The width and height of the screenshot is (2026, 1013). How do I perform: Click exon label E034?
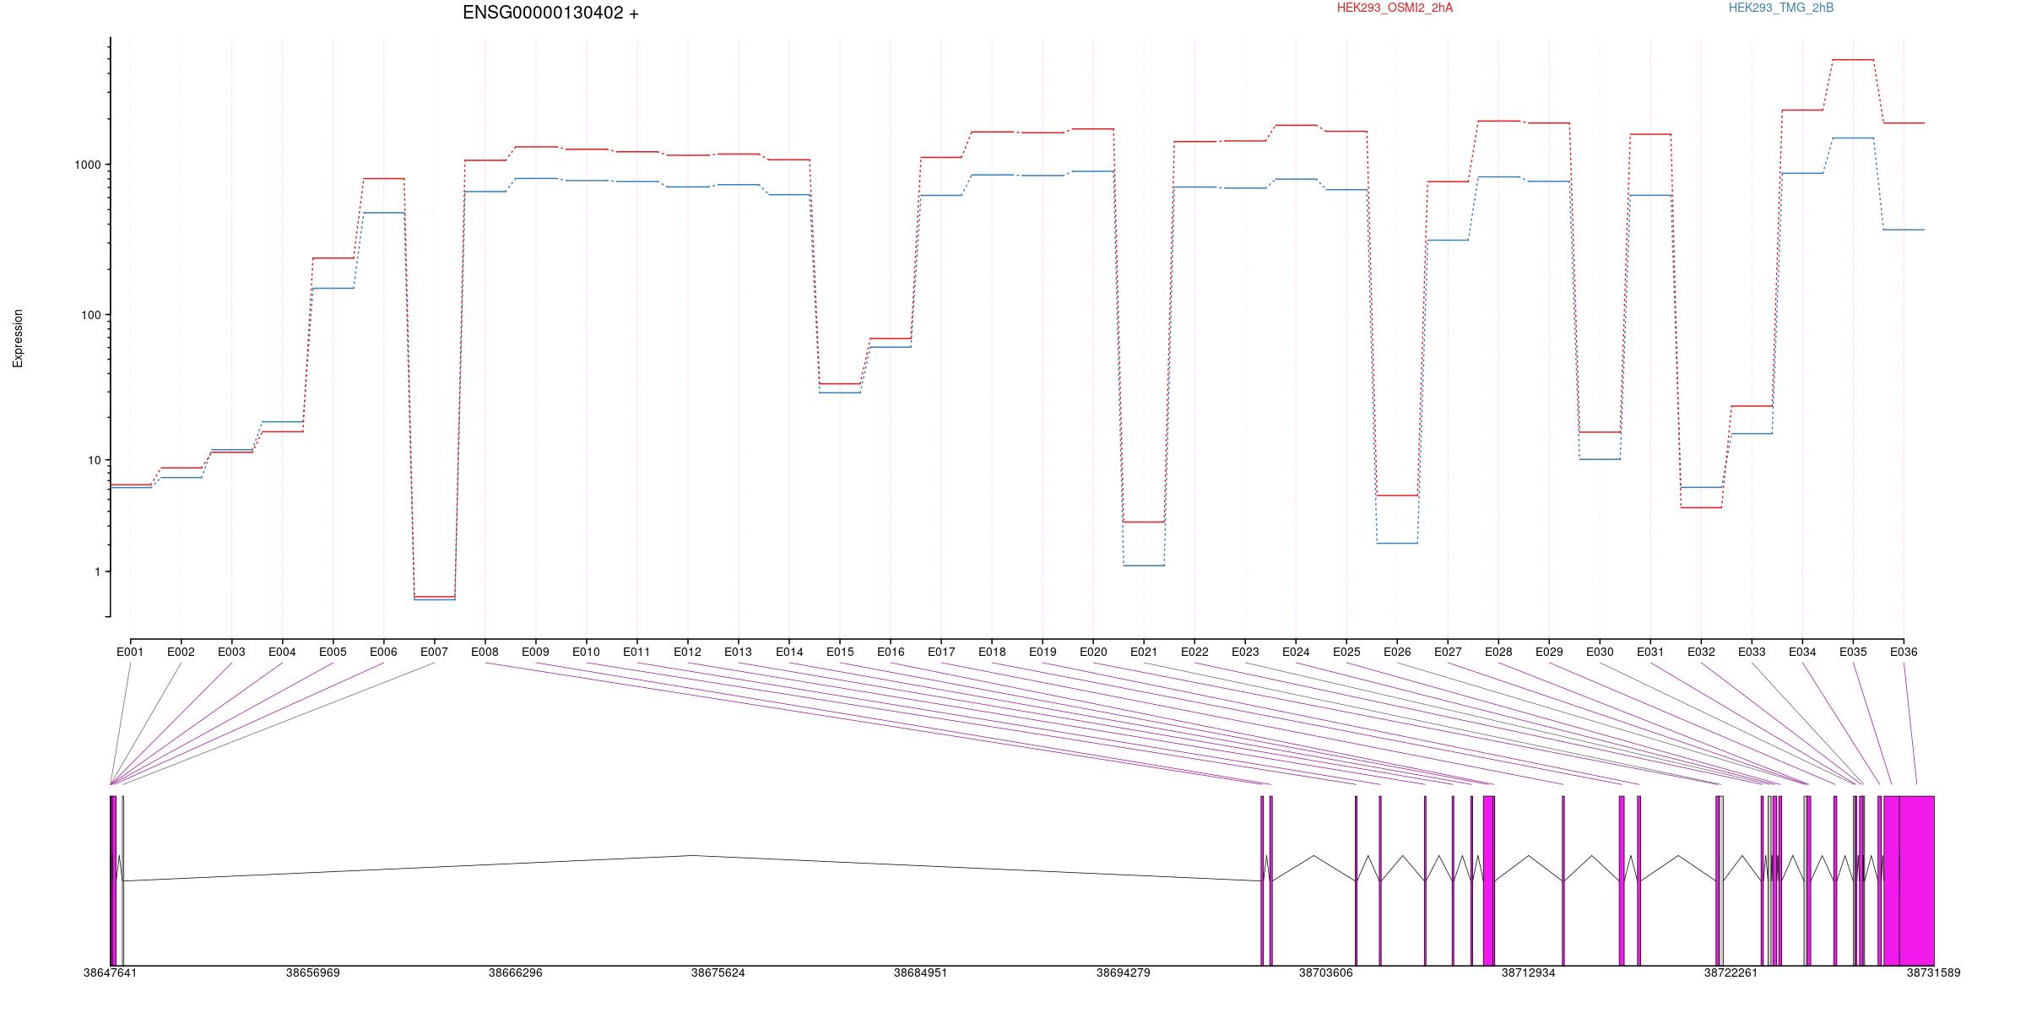point(1802,652)
